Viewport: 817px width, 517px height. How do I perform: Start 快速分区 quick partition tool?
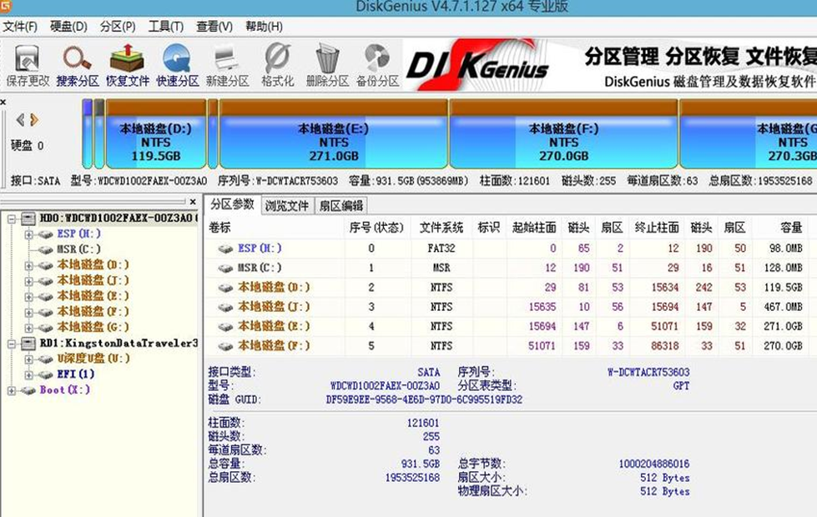point(177,58)
